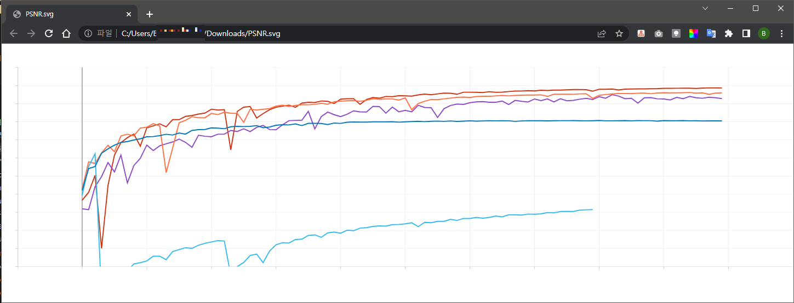Maximize the browser window
794x303 pixels.
(756, 8)
